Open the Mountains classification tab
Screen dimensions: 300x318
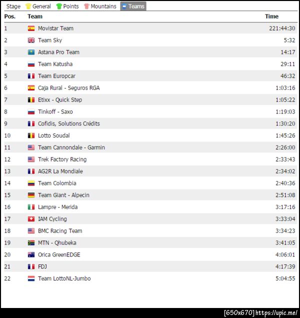100,6
